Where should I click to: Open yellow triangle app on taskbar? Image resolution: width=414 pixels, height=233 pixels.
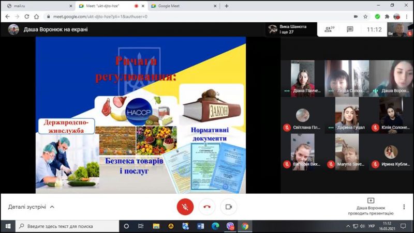(171, 226)
